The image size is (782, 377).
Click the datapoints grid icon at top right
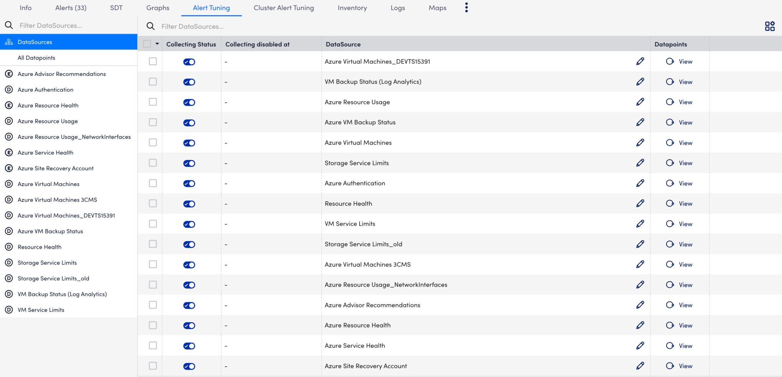pyautogui.click(x=770, y=26)
